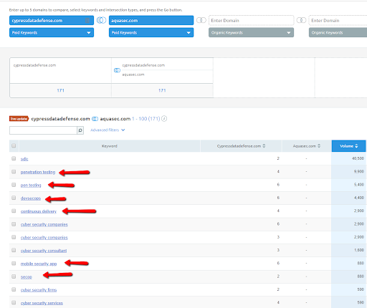
Task: Open the info icon beside 1 - 100 (171)
Action: click(x=164, y=119)
